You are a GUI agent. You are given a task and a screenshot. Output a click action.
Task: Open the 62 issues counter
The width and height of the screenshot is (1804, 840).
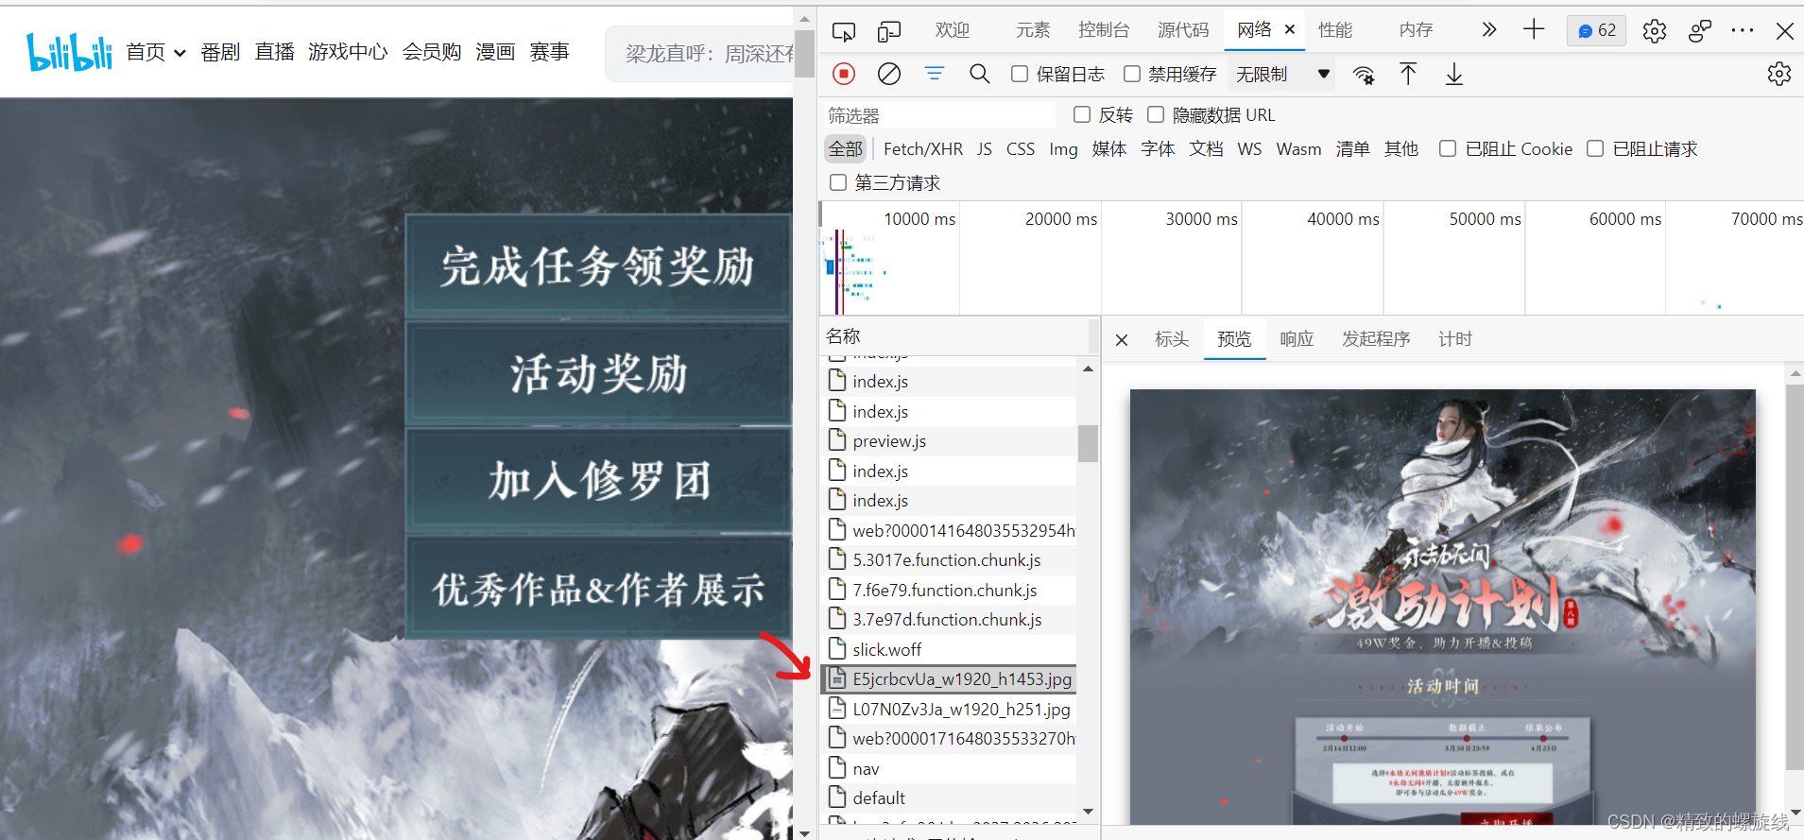point(1596,31)
